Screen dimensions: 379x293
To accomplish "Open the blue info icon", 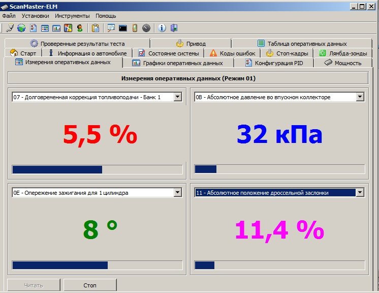I will click(162, 28).
